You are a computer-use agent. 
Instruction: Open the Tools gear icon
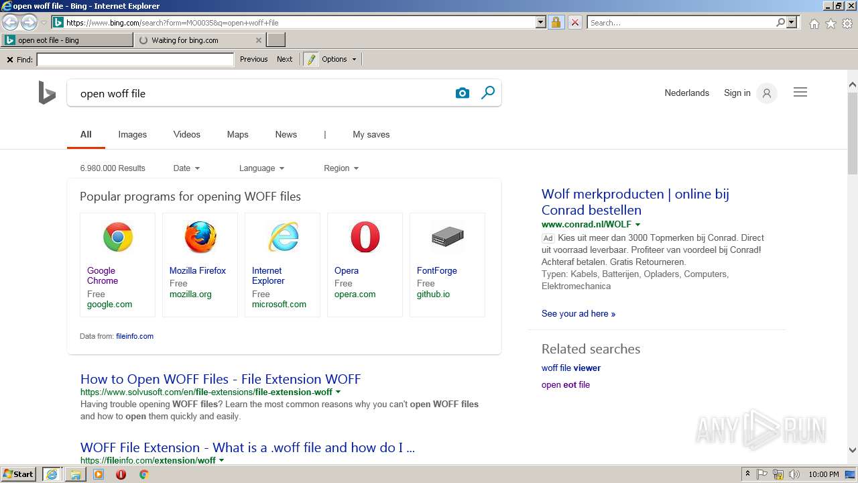847,23
